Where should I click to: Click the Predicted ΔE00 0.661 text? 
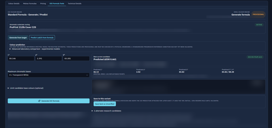click(105, 59)
